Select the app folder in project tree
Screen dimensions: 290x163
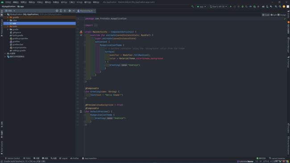click(39, 24)
